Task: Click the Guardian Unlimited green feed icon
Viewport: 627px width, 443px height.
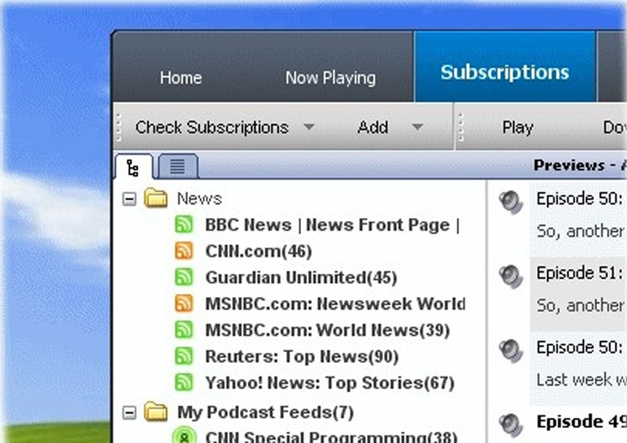Action: (184, 277)
